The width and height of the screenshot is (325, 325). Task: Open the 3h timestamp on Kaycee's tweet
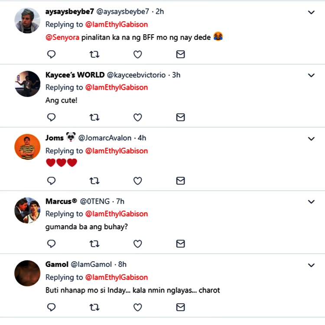[x=176, y=75]
